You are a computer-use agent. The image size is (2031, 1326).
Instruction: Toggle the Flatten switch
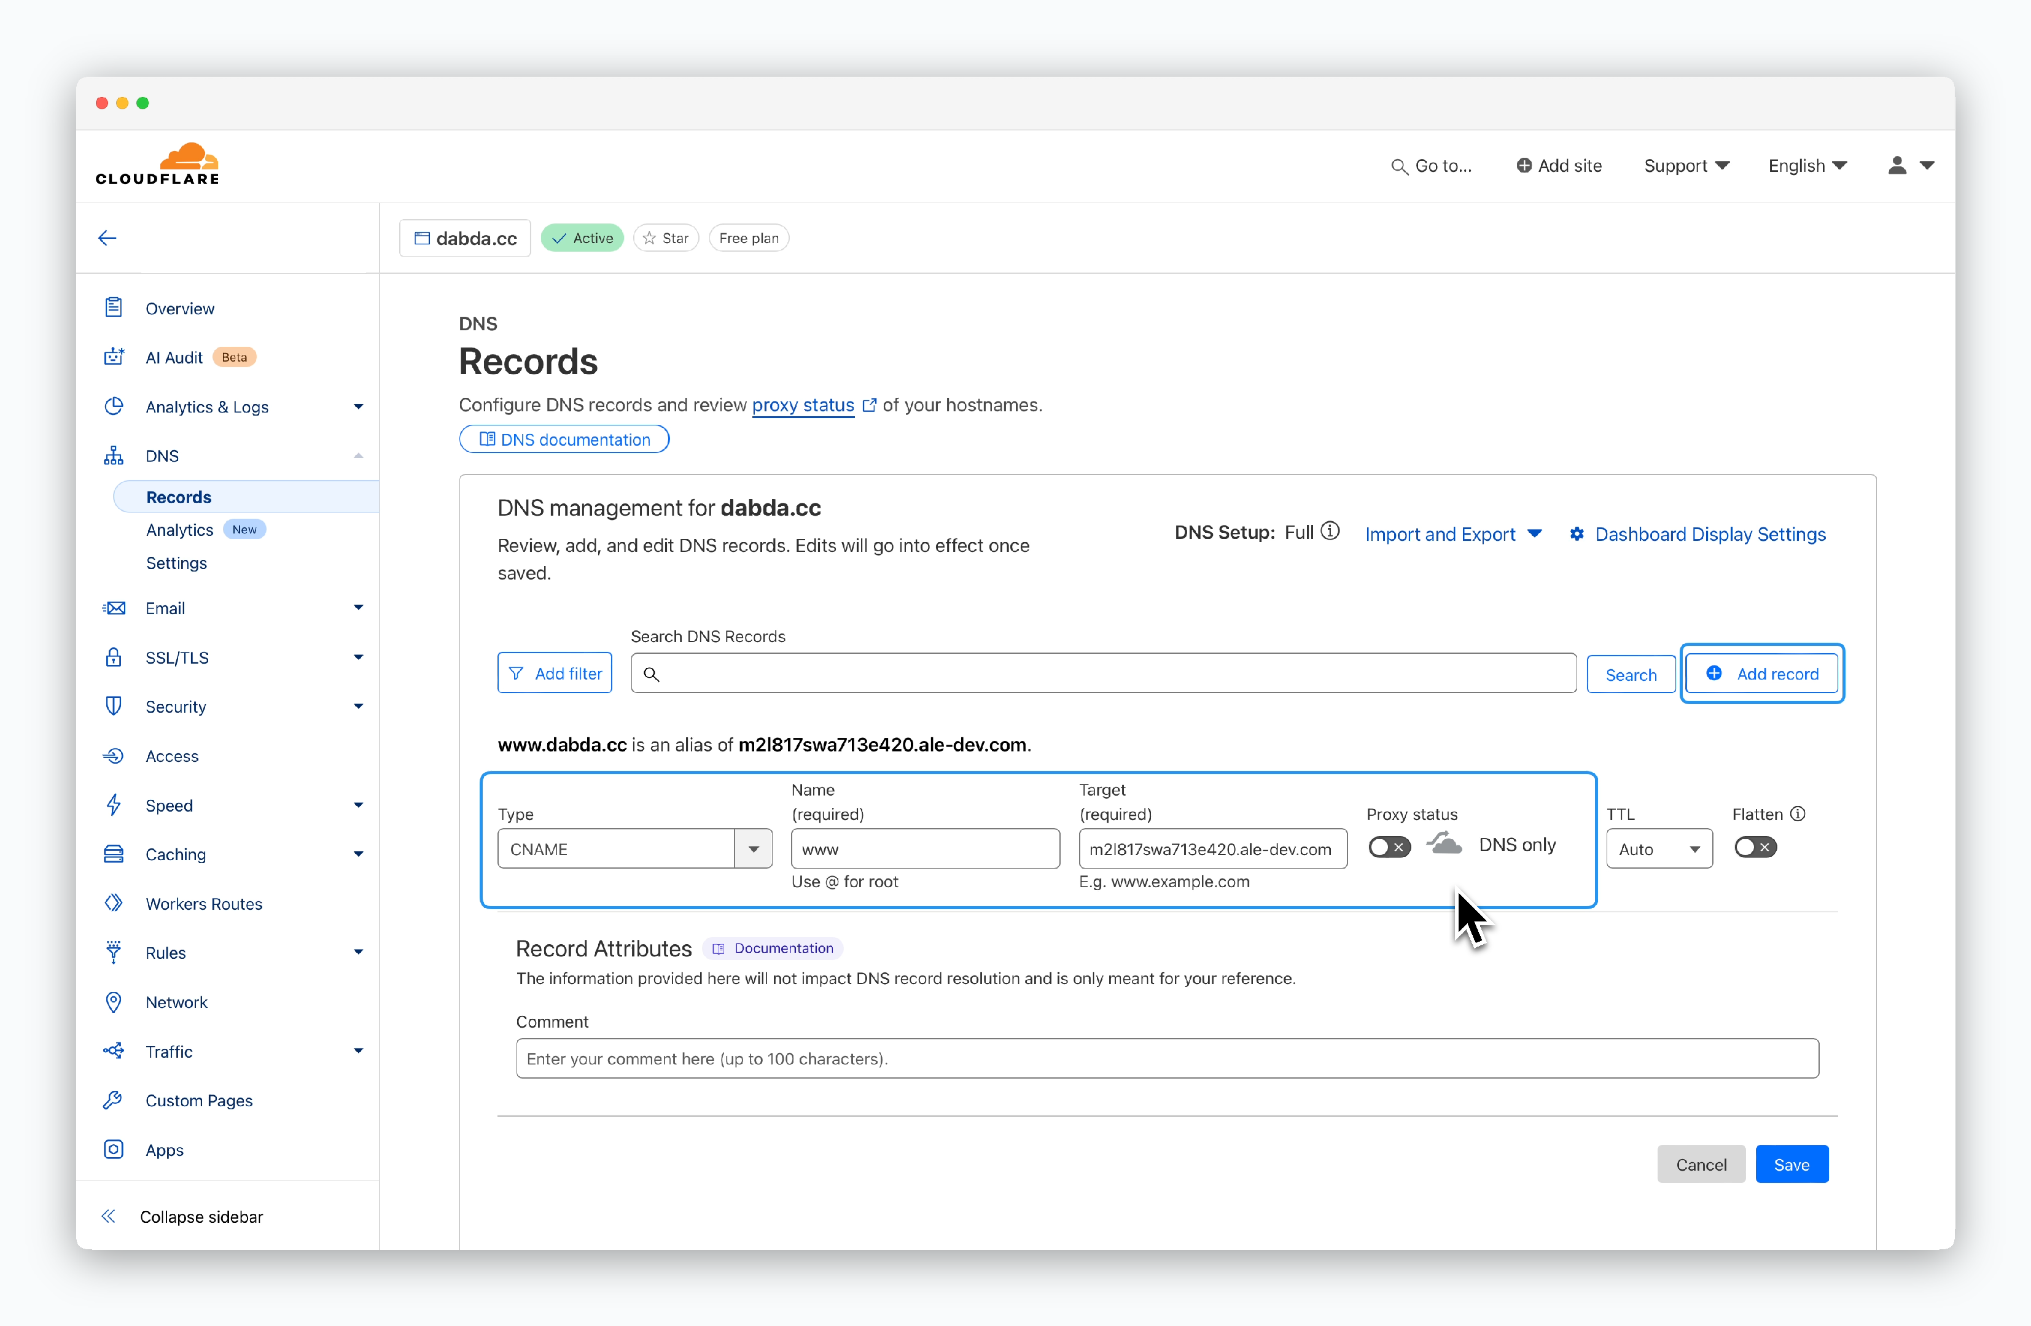click(1755, 847)
